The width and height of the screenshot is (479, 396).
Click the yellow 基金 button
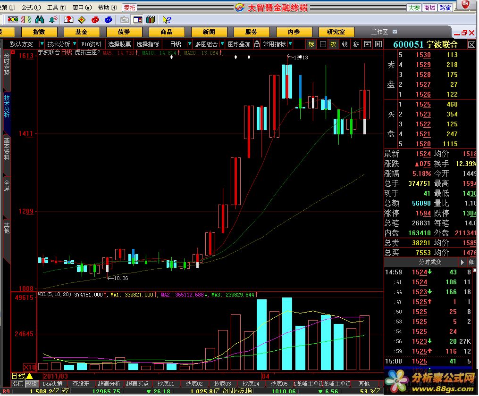pyautogui.click(x=81, y=32)
